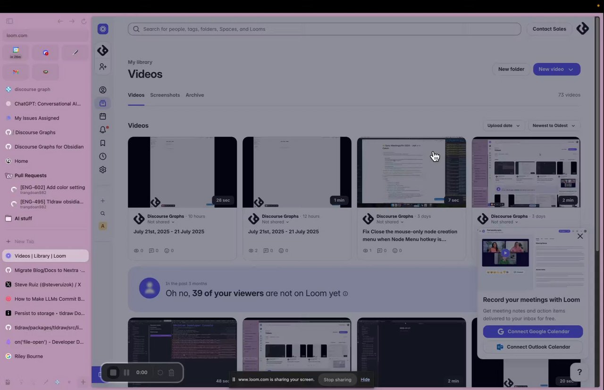Click the Contact Sales button
Image resolution: width=604 pixels, height=390 pixels.
click(x=549, y=29)
